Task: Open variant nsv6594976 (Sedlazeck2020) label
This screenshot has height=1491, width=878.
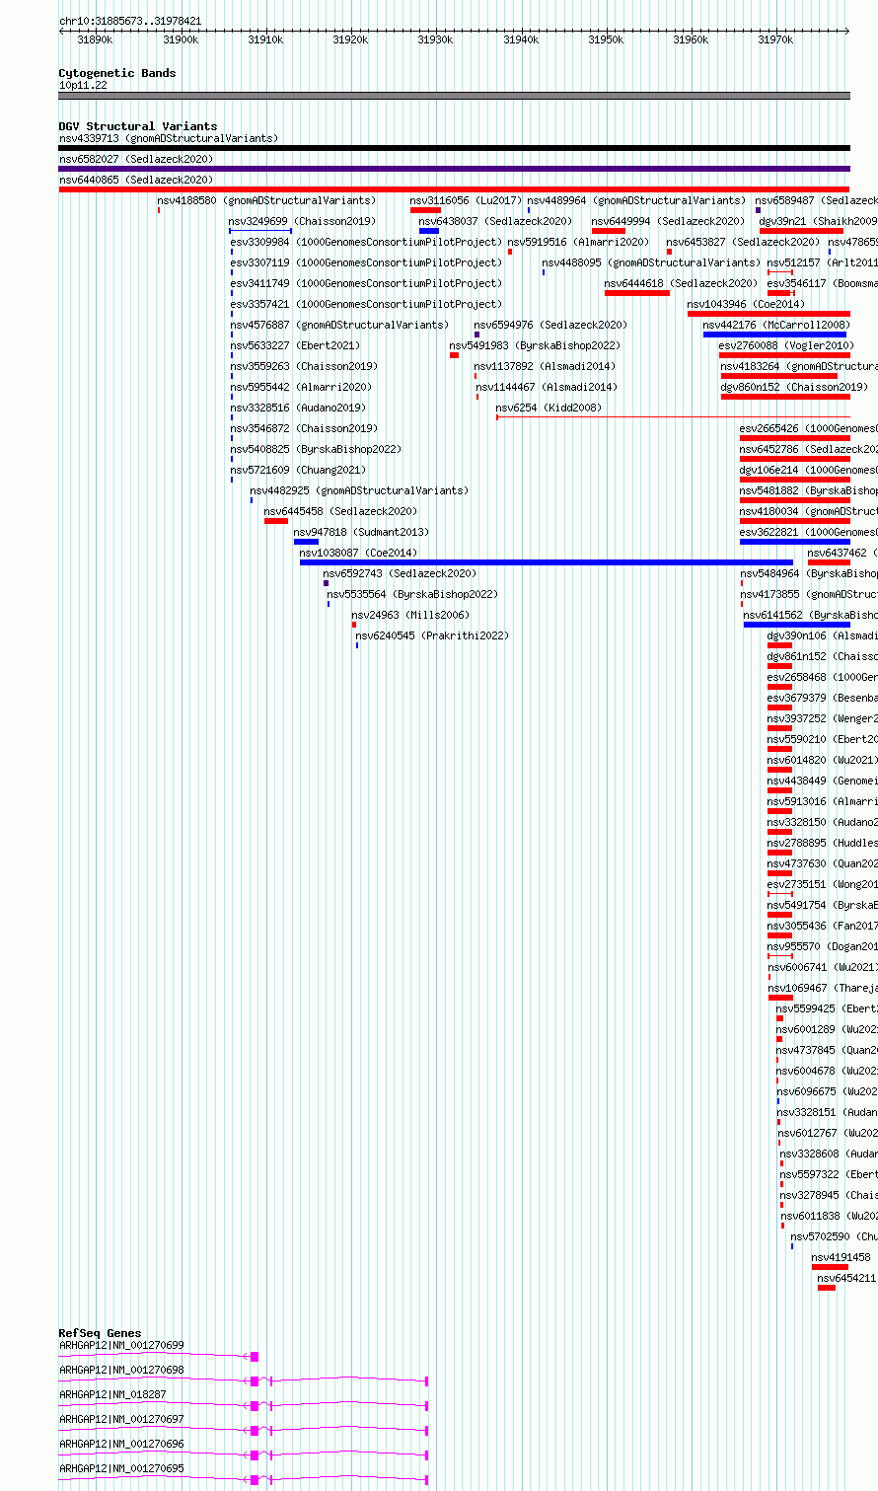Action: [x=550, y=325]
